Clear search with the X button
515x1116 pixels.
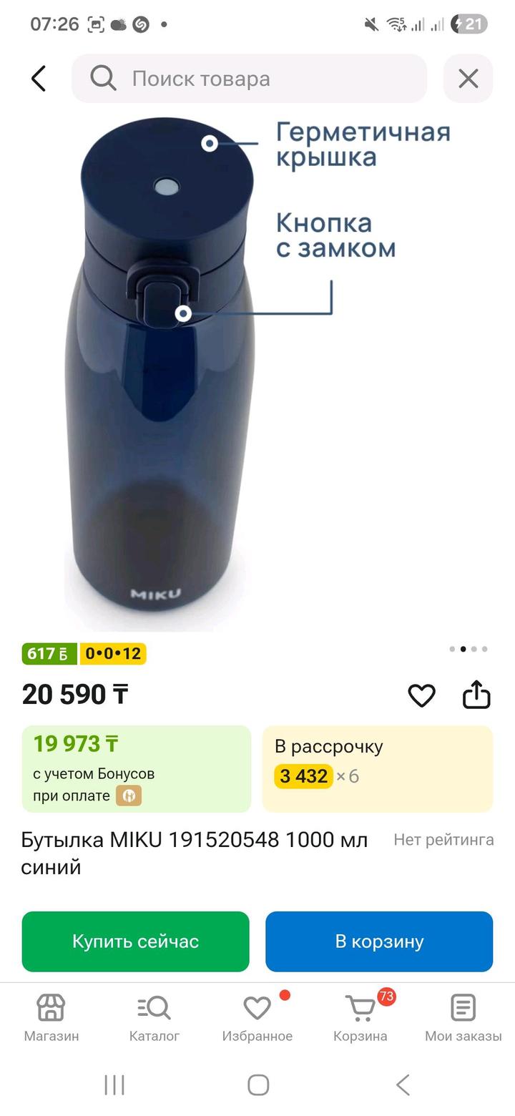click(468, 78)
